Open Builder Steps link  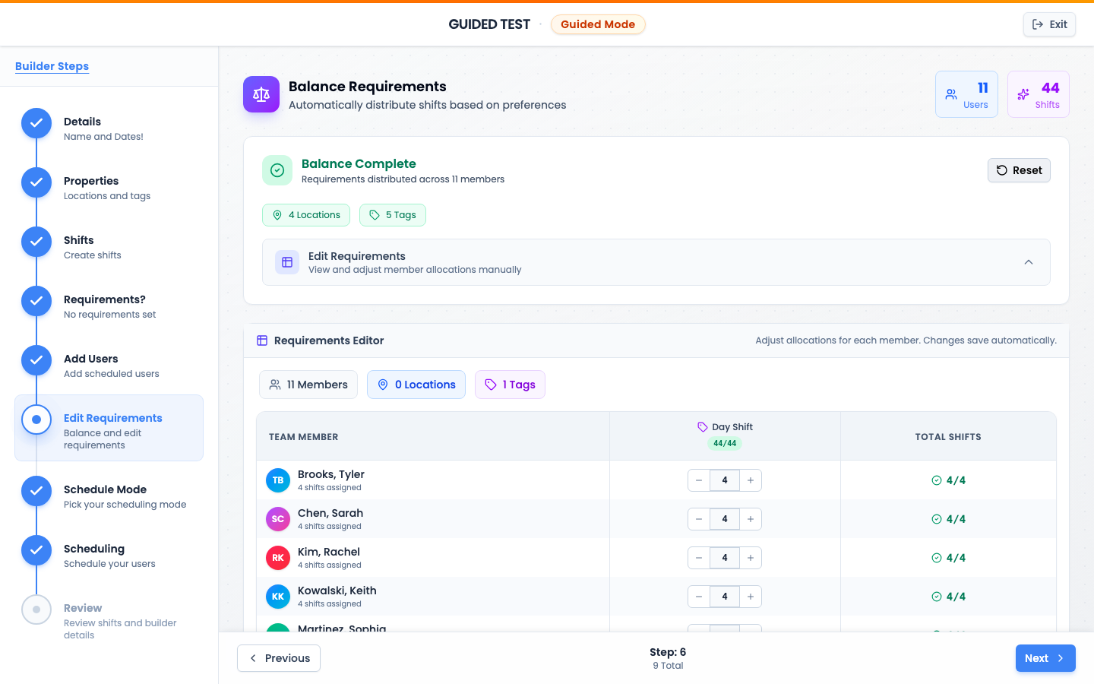click(x=52, y=66)
